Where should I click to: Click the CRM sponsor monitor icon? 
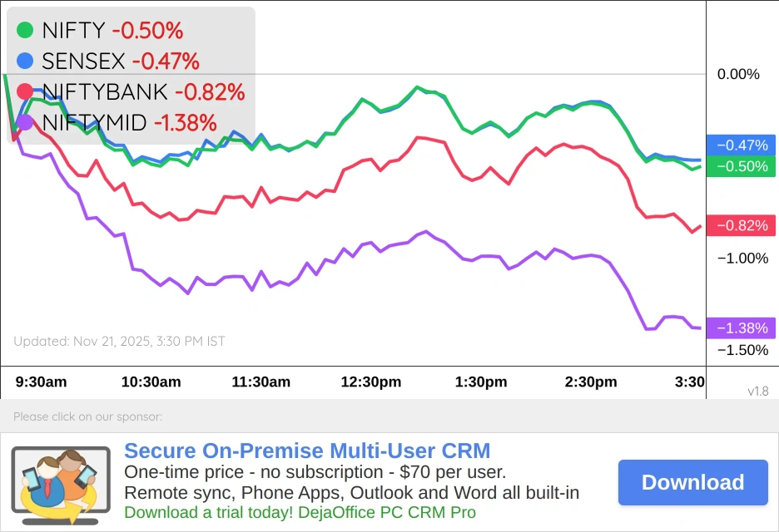(x=61, y=484)
